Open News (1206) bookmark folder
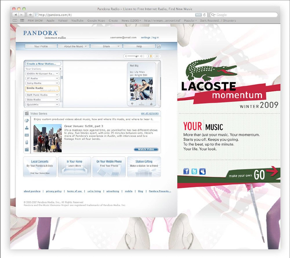 [131, 21]
